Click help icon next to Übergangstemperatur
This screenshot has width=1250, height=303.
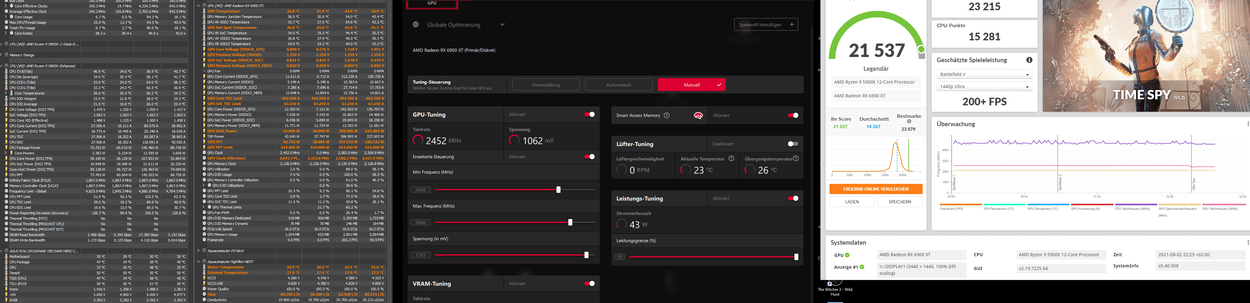pos(796,158)
